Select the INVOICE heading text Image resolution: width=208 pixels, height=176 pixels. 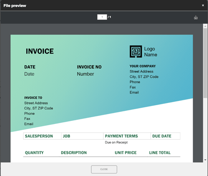[x=40, y=51]
